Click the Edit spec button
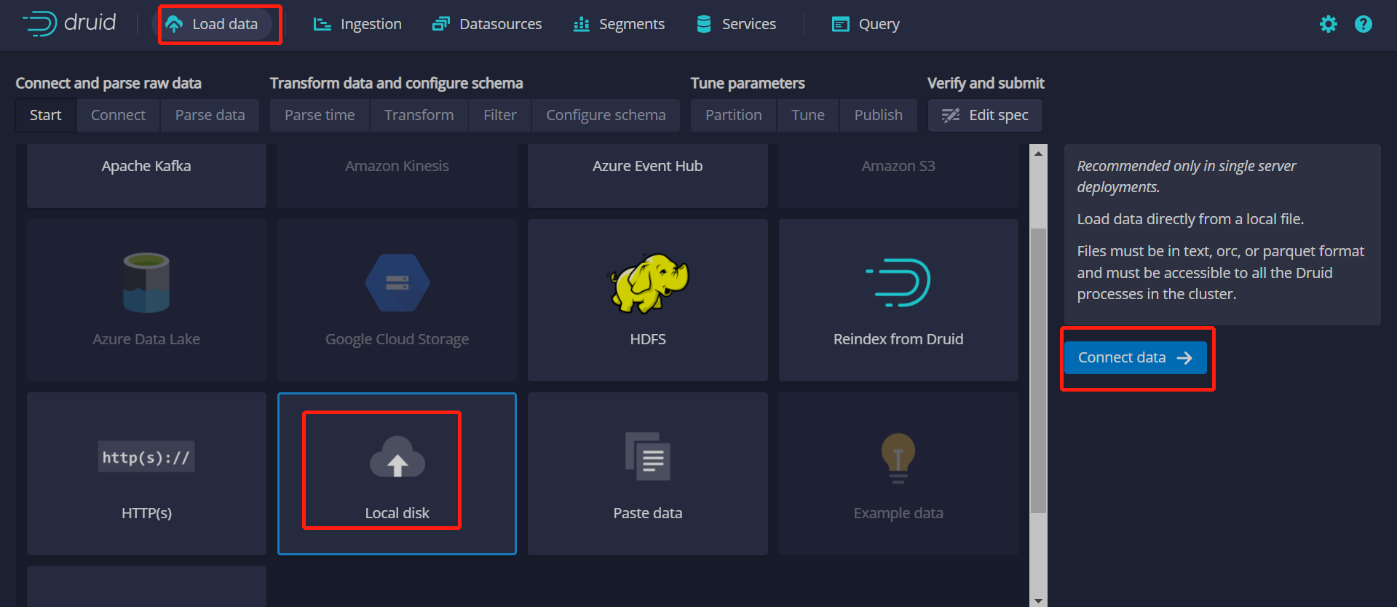1397x607 pixels. coord(985,115)
